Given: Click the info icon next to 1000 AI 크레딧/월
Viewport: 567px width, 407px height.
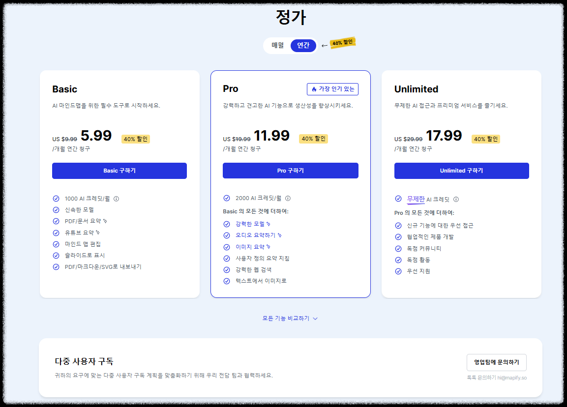Looking at the screenshot, I should click(x=116, y=200).
